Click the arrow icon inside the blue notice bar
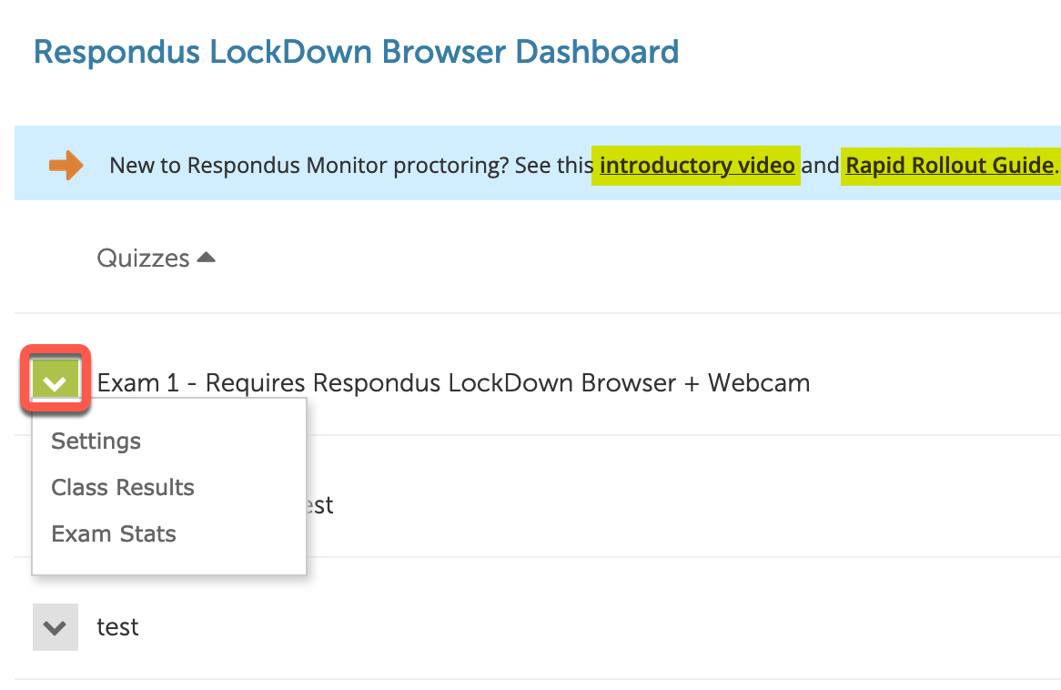The height and width of the screenshot is (690, 1061). click(x=65, y=164)
